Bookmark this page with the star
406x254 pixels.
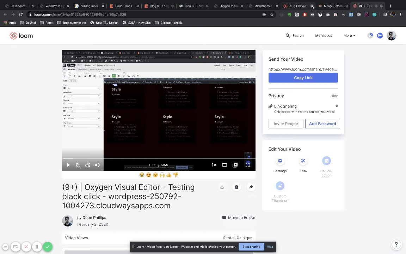point(272,14)
